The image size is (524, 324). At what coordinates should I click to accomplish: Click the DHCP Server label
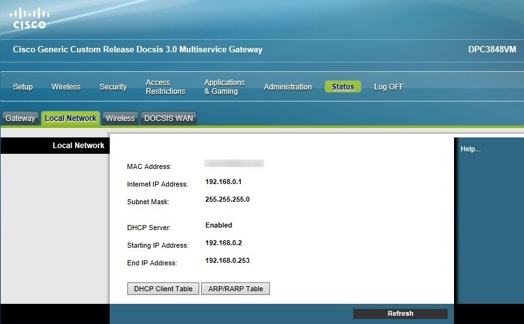pos(149,228)
